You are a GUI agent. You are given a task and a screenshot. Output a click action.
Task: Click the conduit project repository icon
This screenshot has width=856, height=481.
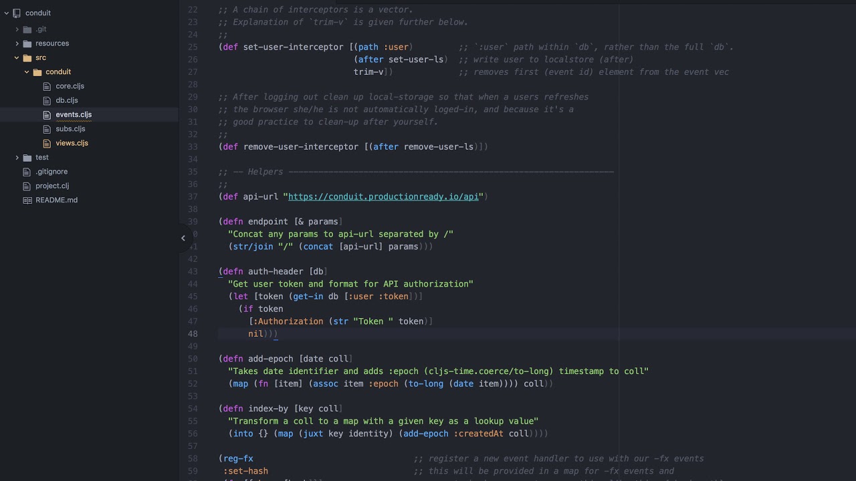coord(16,13)
